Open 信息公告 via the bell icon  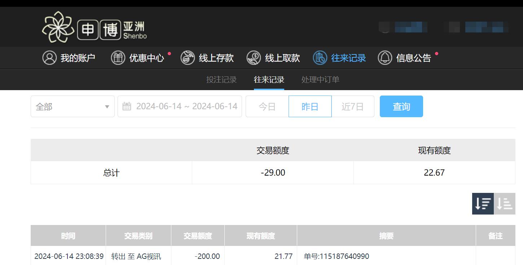pos(385,58)
